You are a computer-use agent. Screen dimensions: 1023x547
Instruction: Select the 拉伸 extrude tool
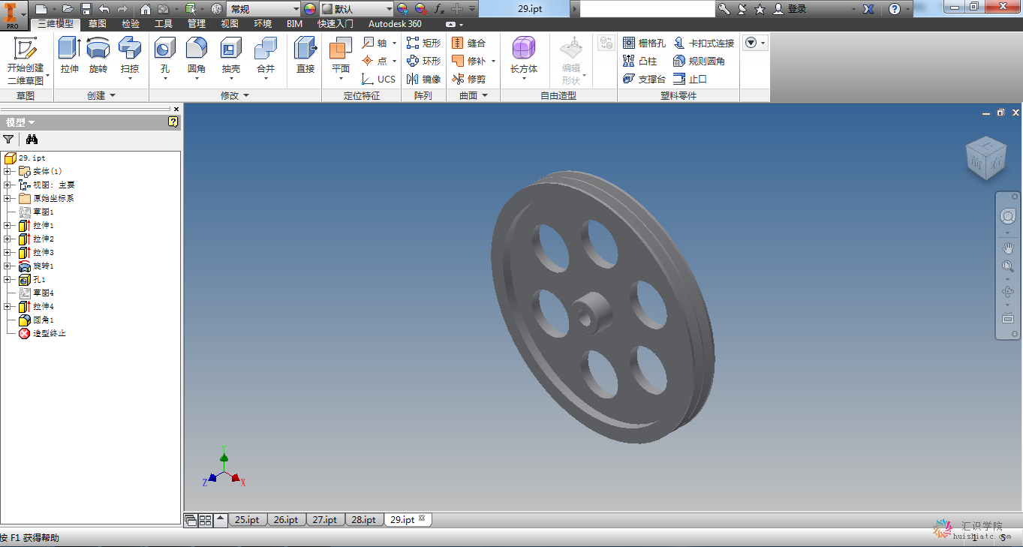70,56
